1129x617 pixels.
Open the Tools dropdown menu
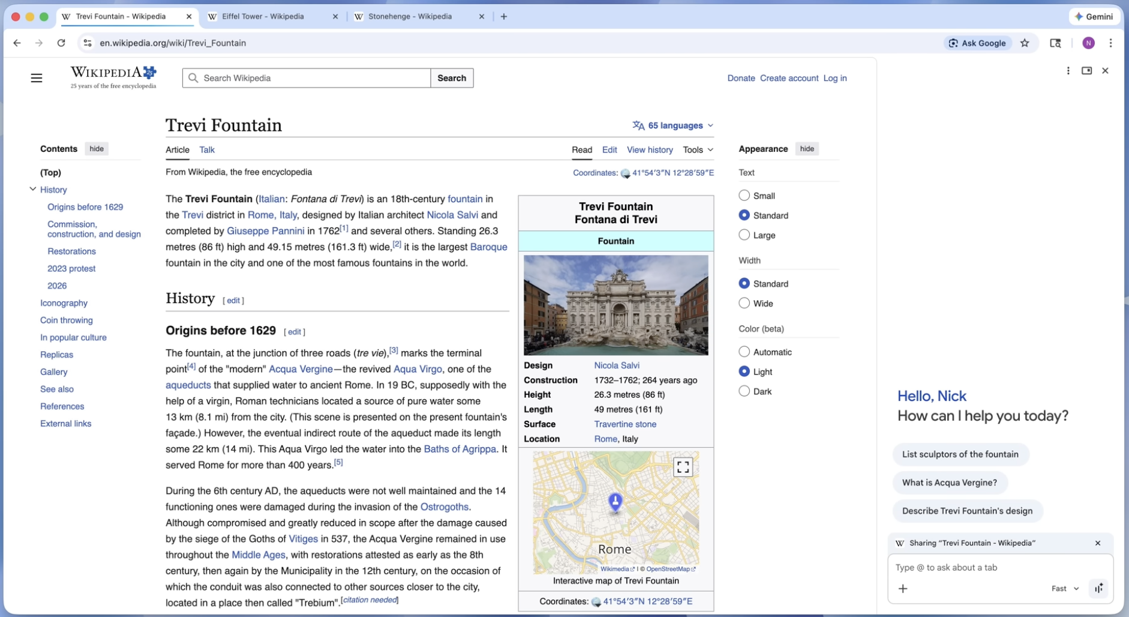pos(698,150)
